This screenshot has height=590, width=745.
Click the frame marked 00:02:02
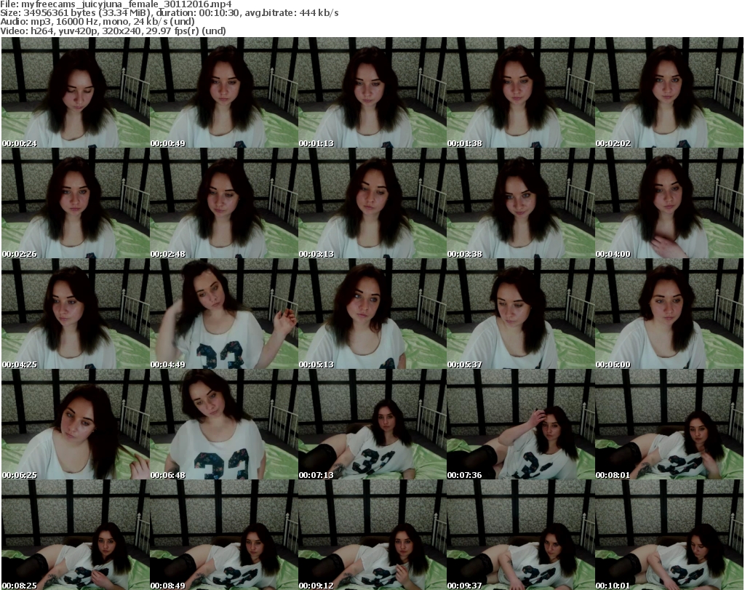pyautogui.click(x=669, y=93)
